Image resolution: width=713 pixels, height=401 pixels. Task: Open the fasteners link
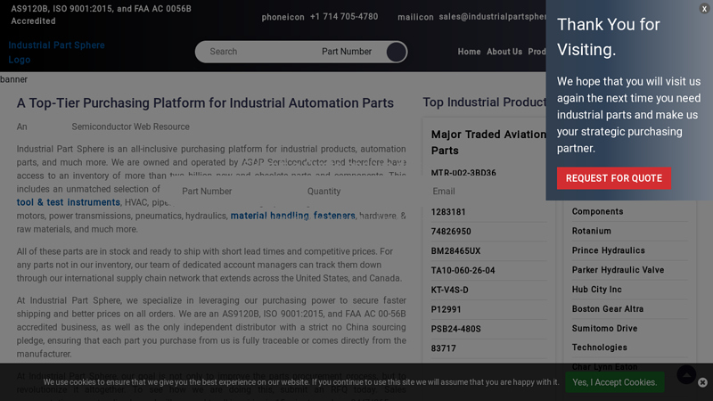click(333, 216)
